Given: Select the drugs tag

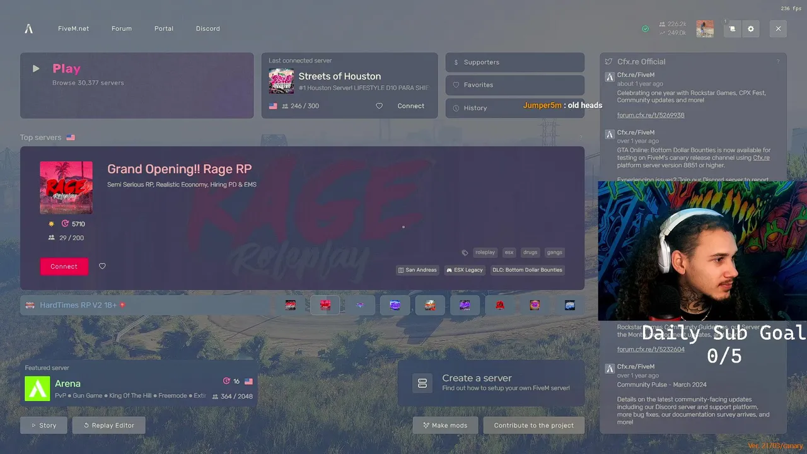Looking at the screenshot, I should [530, 252].
